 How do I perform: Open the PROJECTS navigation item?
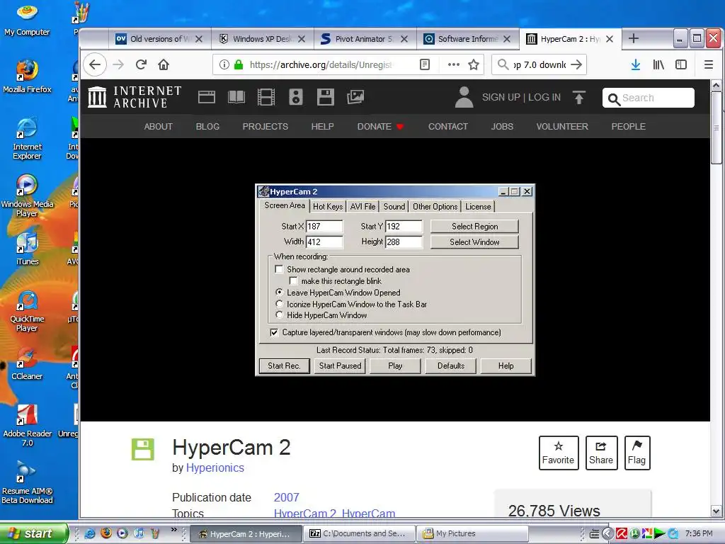(x=266, y=126)
